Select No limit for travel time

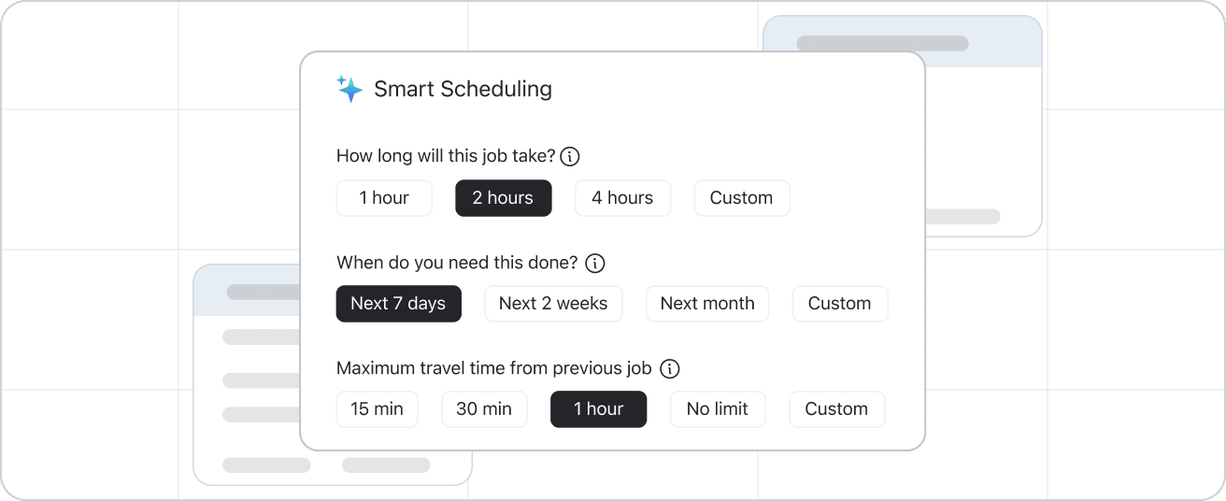[x=718, y=409]
